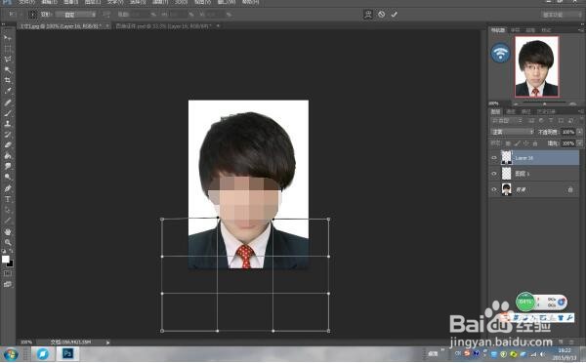Select the Line shape tool
The height and width of the screenshot is (363, 586).
(x=8, y=221)
